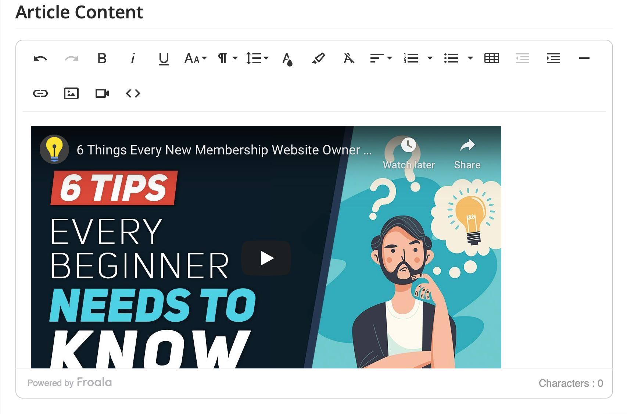Image resolution: width=627 pixels, height=414 pixels.
Task: Insert a hyperlink
Action: pyautogui.click(x=40, y=93)
